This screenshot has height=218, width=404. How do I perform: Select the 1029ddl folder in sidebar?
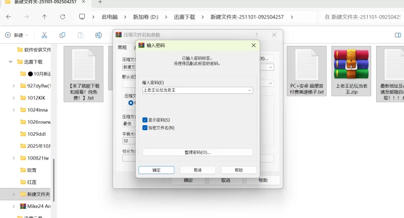(x=33, y=134)
